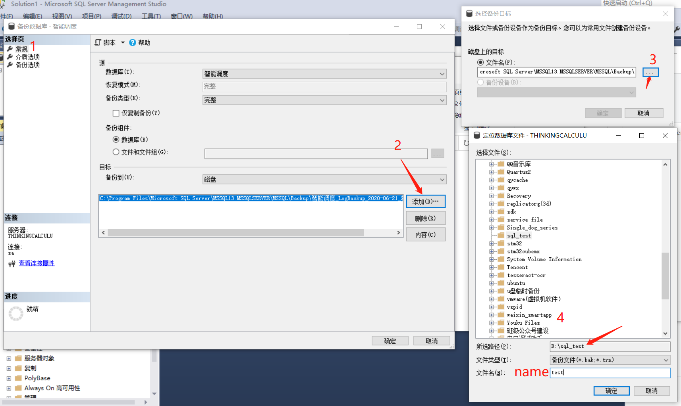Open the 数据库(T) dropdown showing 智能调度
This screenshot has height=406, width=681.
(324, 74)
